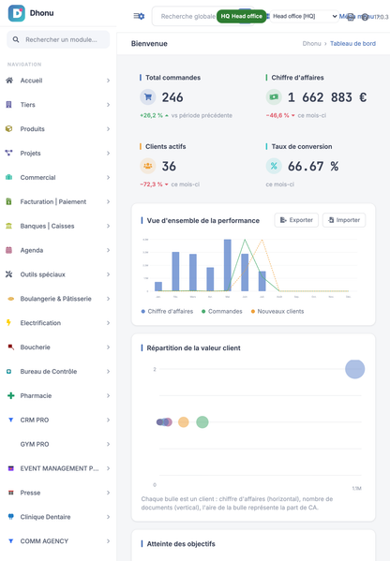The height and width of the screenshot is (561, 390).
Task: Click the Banques | Caisses bank icon
Action: (x=9, y=226)
